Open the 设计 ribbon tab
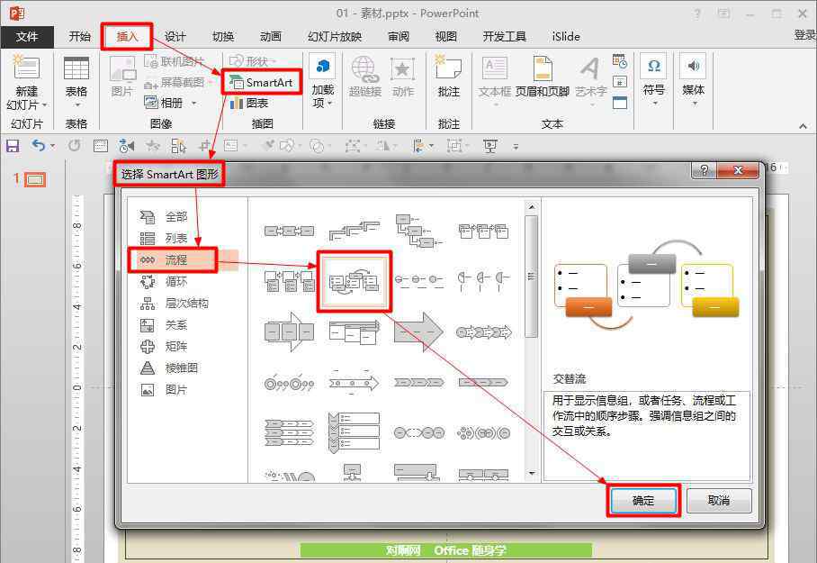Image resolution: width=817 pixels, height=563 pixels. (x=175, y=37)
